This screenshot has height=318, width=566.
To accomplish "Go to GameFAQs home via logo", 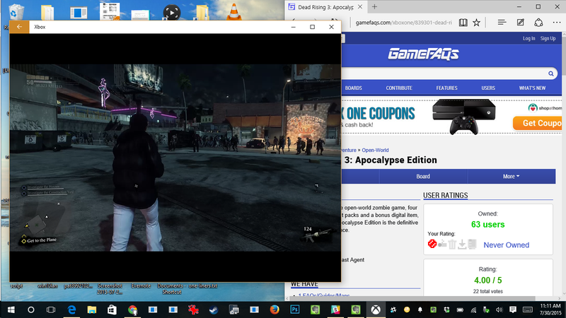I will 423,54.
